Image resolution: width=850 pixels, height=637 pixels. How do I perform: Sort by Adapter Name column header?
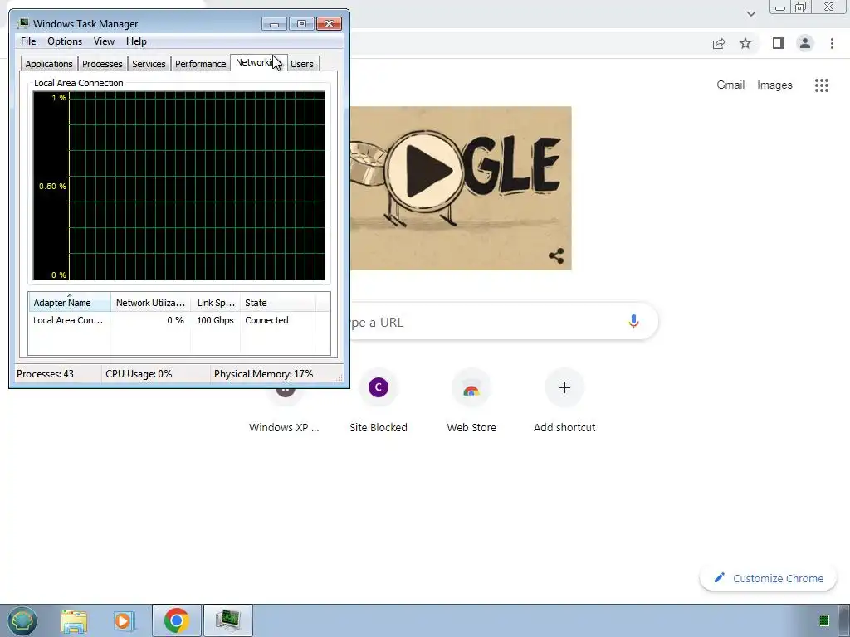[x=70, y=303]
